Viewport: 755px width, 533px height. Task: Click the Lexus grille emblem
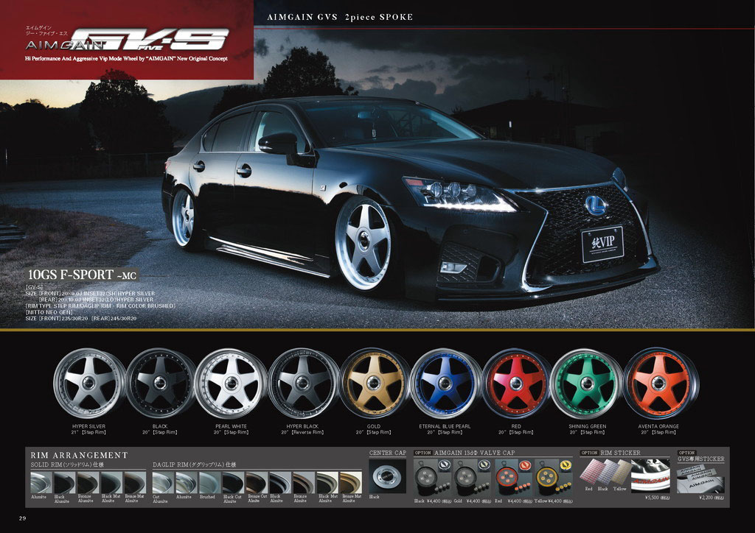tap(596, 205)
